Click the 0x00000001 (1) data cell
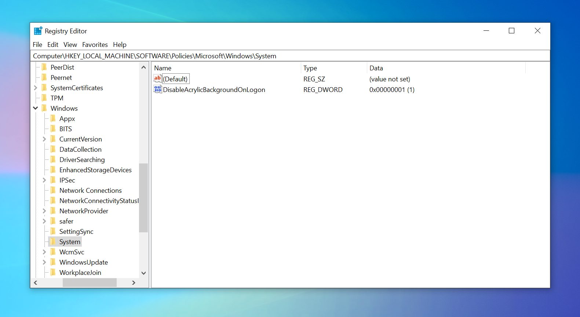 [x=392, y=89]
